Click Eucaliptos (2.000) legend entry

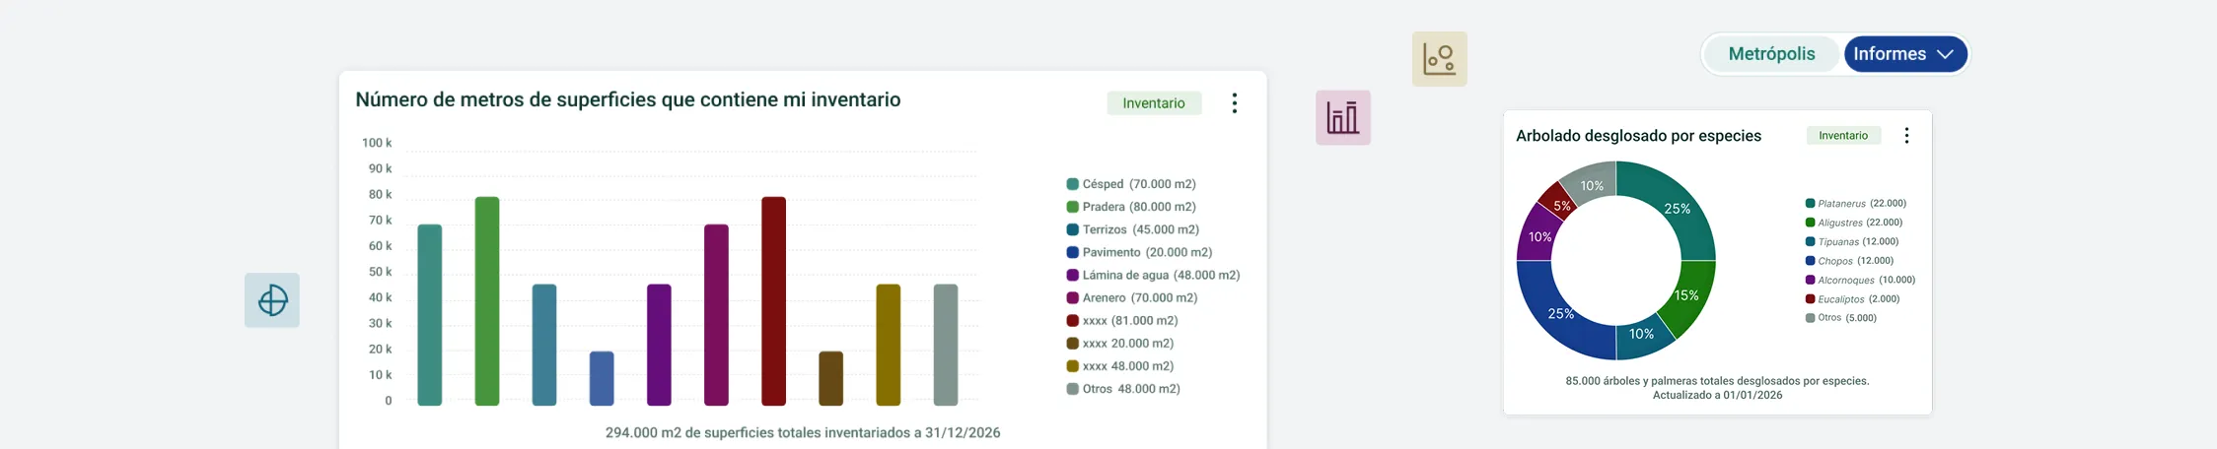(x=1852, y=298)
